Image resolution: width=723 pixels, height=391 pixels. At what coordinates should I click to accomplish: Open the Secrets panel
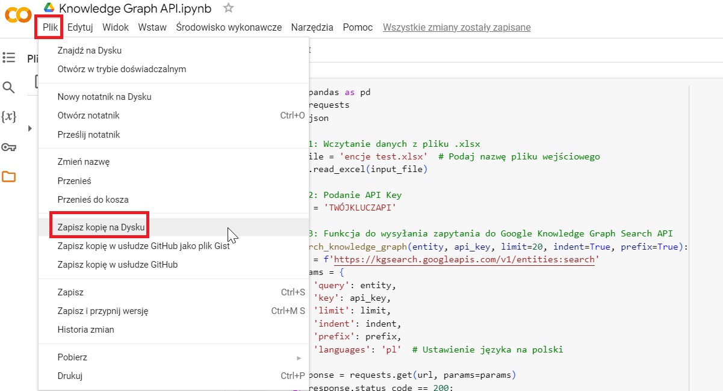click(9, 147)
